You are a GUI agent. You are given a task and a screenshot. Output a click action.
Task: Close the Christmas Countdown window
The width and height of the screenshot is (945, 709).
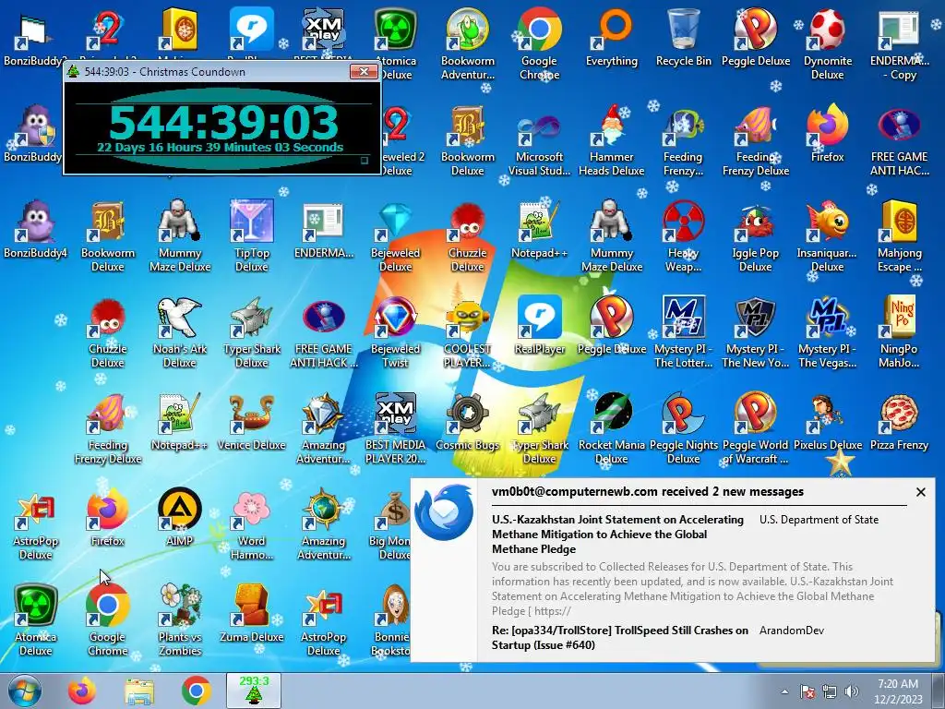click(364, 71)
